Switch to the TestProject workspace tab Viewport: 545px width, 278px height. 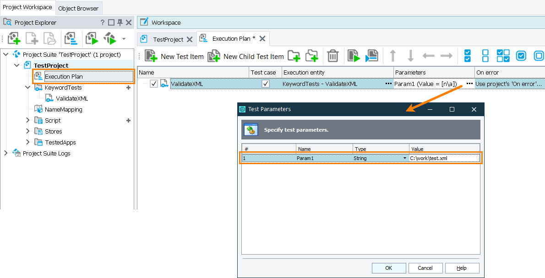coord(168,39)
